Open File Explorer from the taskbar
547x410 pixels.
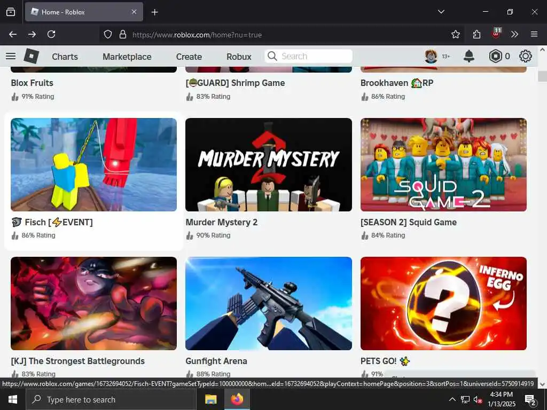tap(210, 399)
